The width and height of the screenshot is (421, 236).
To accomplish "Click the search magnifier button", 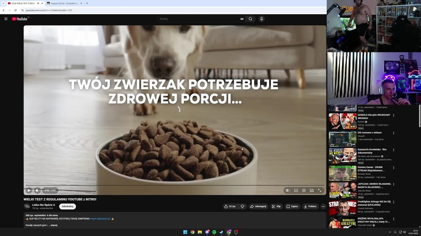I will 250,19.
